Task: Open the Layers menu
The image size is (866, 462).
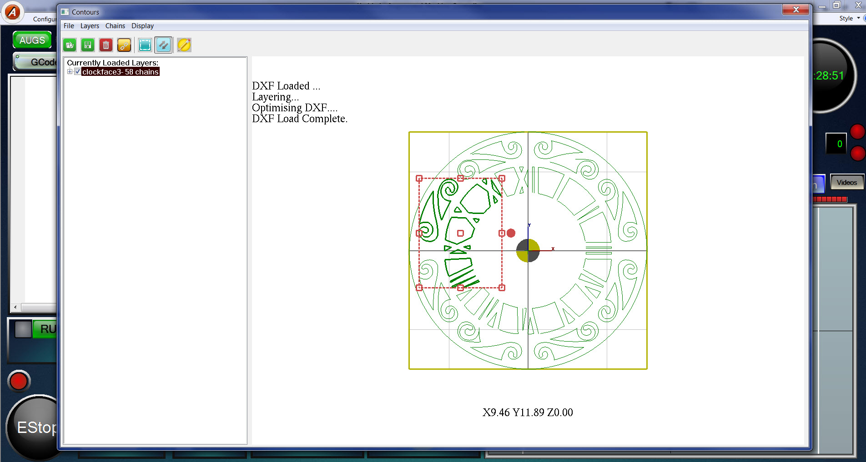Action: pos(90,26)
